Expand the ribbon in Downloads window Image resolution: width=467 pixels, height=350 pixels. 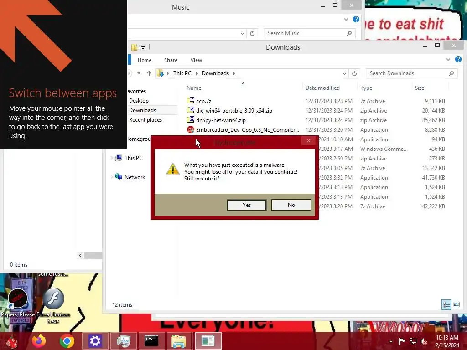click(x=448, y=60)
